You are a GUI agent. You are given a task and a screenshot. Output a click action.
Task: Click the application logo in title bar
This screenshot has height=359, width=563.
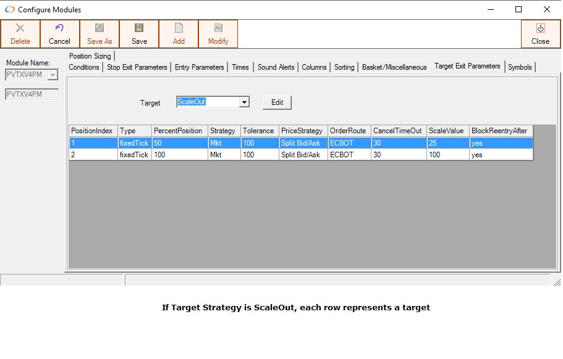pyautogui.click(x=9, y=9)
